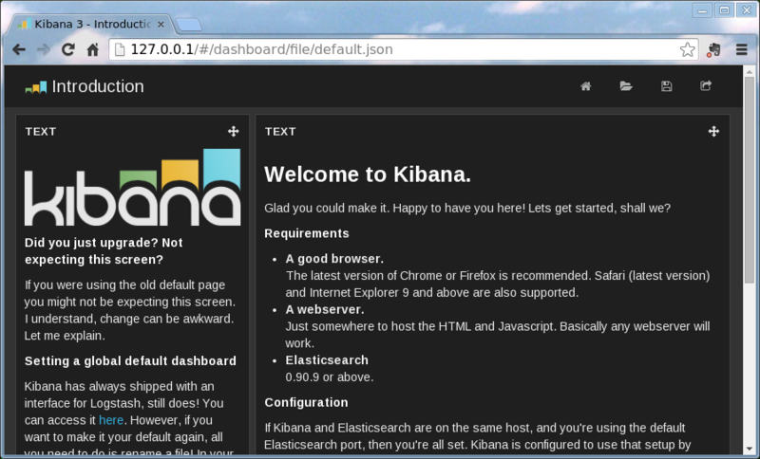Click the page icon in the address bar
760x459 pixels.
[120, 49]
